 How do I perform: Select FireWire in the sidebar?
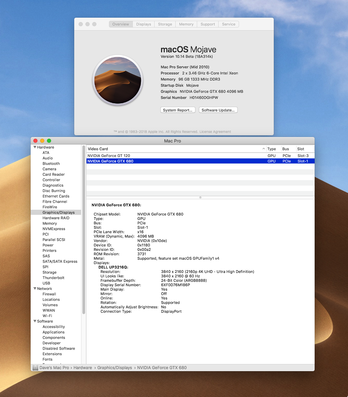coord(50,207)
